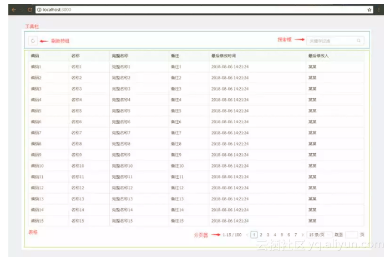Open the 15 条/页 page size dropdown
Viewport: 390px width, 257px height.
pos(320,235)
